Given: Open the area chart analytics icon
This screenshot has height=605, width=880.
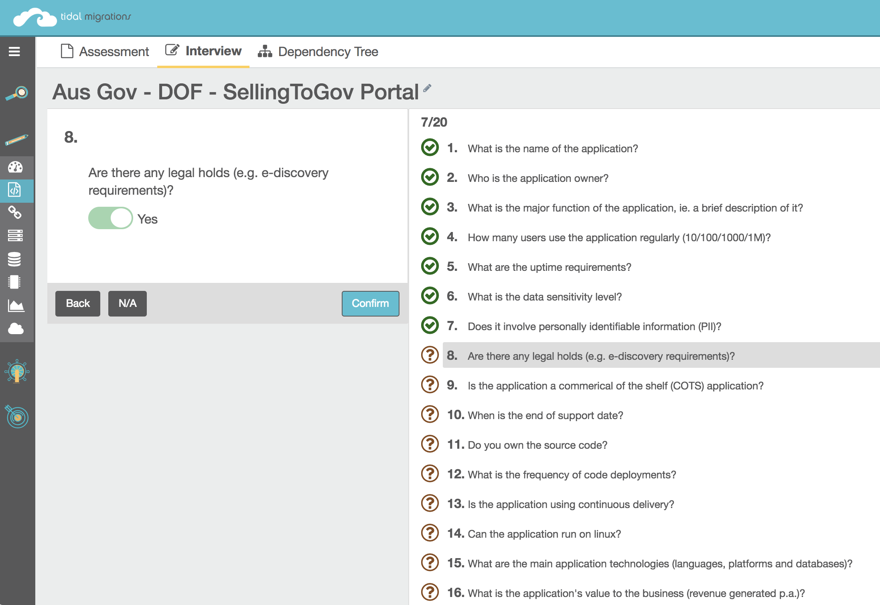Looking at the screenshot, I should (16, 306).
